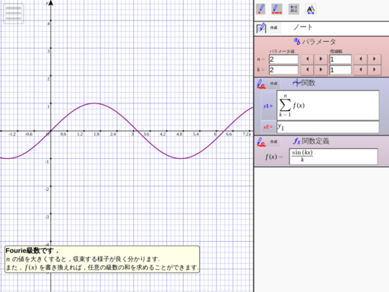Decrease the n parameter value
Viewport: 389px width, 292px height.
[307, 59]
